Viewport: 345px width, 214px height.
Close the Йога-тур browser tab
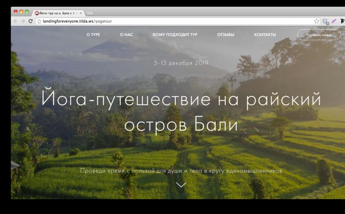click(x=81, y=13)
